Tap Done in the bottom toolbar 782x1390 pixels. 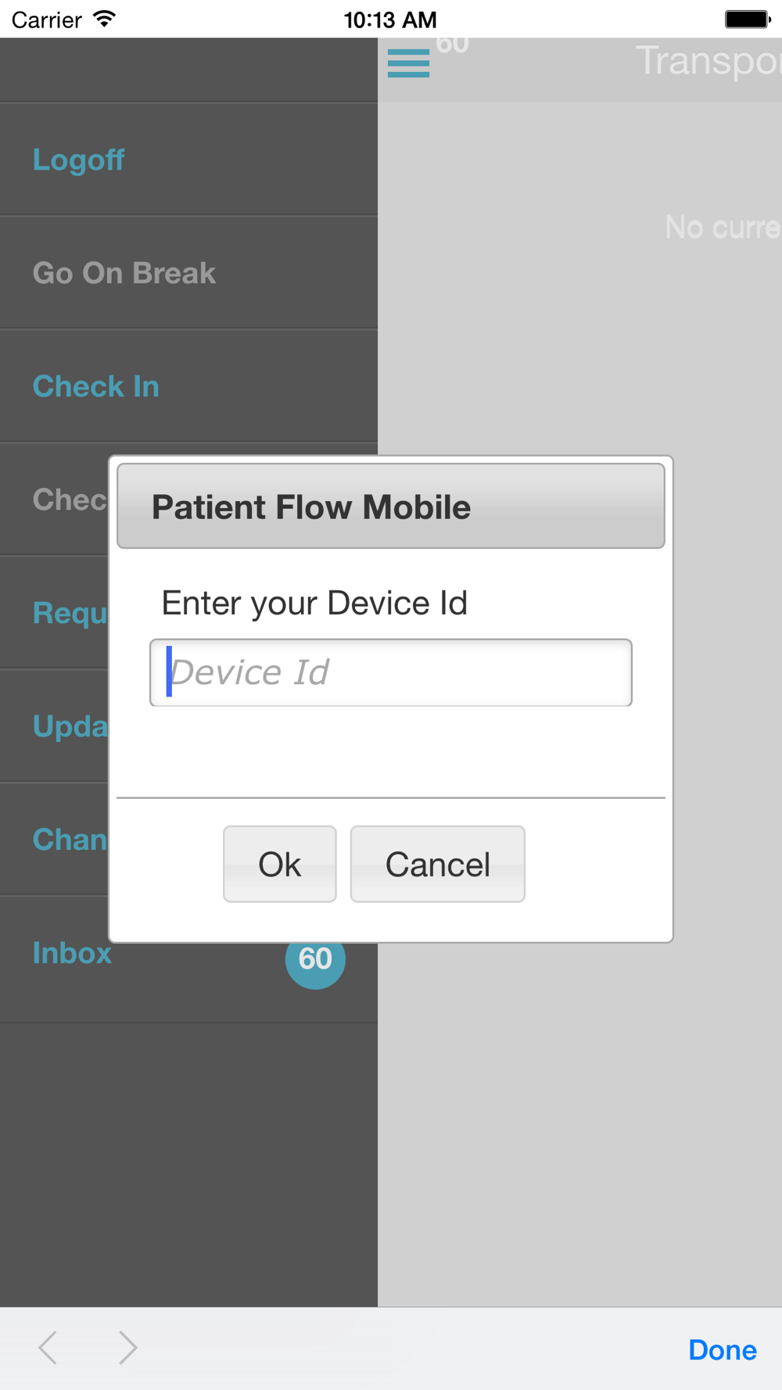722,1350
